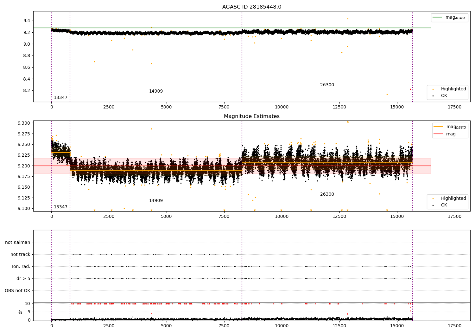Click the 13347 obsid label in the top chart
This screenshot has width=475, height=333.
pos(60,98)
